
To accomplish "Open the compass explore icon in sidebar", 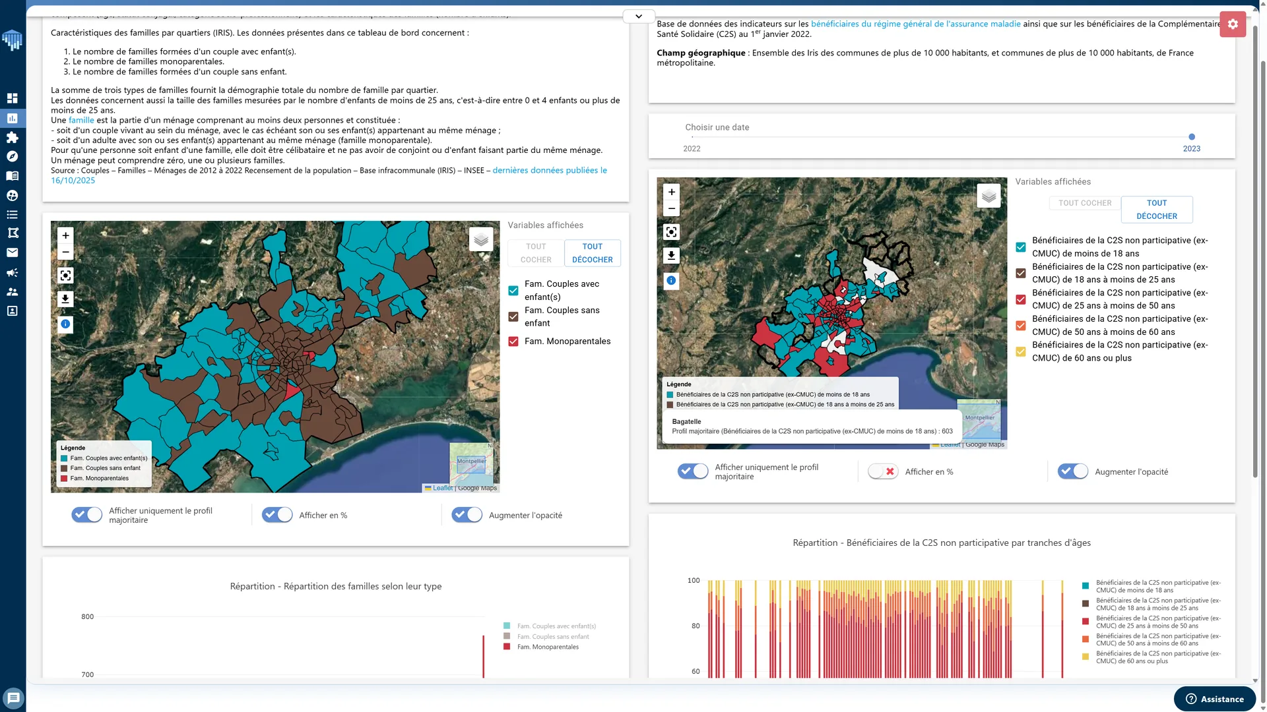I will point(12,156).
